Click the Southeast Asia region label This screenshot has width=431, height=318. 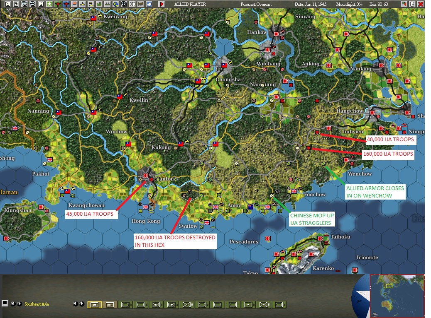click(x=37, y=304)
